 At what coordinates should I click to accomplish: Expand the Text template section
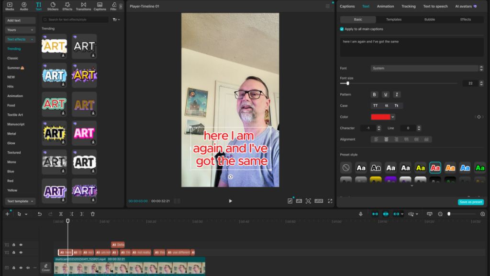[x=20, y=201]
